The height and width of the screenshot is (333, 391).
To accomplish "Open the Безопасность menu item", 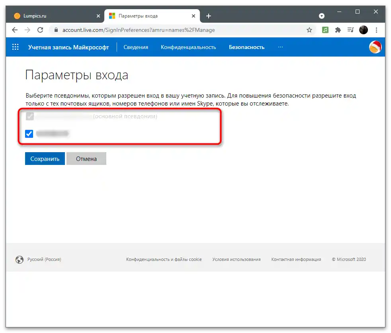I will point(246,47).
